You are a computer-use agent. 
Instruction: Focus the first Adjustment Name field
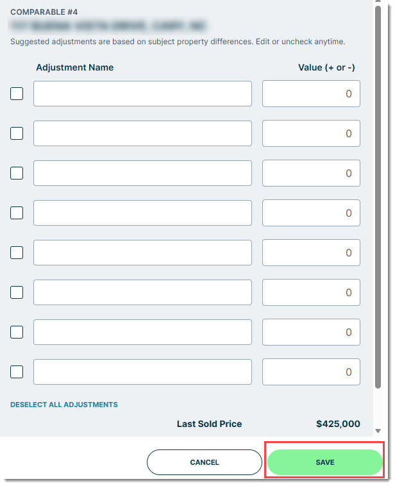click(142, 94)
